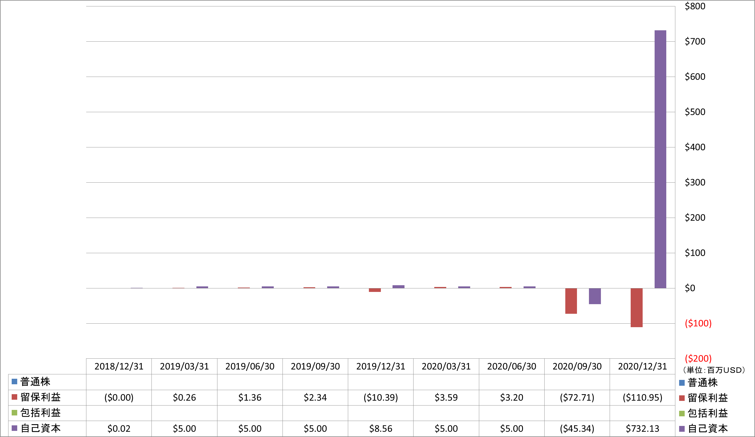Click the 単位:百万USD unit note
Screen dimensions: 755x437
pos(714,370)
